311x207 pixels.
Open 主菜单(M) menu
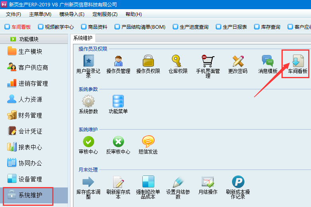pos(40,14)
